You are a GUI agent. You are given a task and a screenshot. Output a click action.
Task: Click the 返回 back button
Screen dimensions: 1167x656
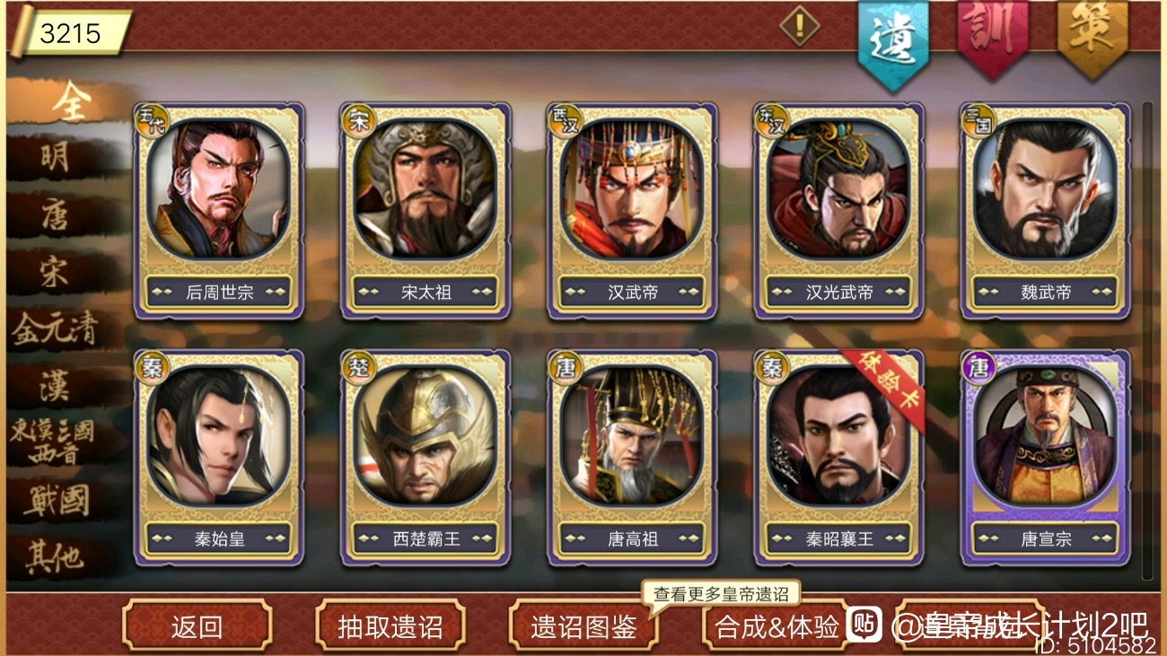[197, 625]
